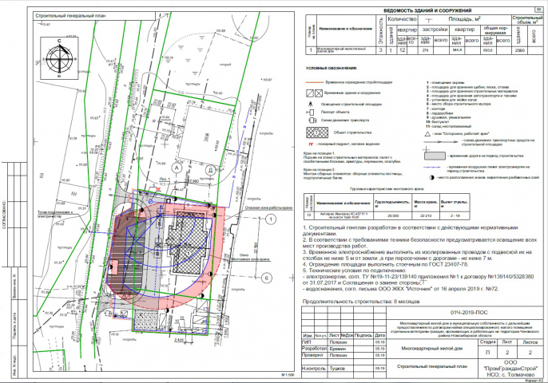Select the 2 - 19 boom reach cell
The height and width of the screenshot is (383, 548).
click(x=455, y=215)
